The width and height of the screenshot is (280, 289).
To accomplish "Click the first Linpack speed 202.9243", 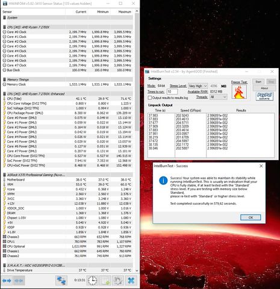I will pyautogui.click(x=182, y=116).
